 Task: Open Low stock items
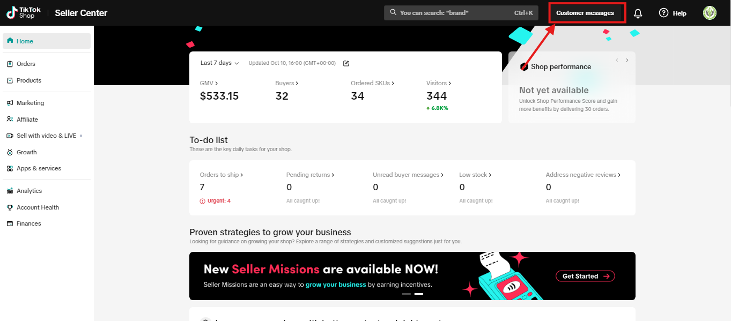click(x=475, y=175)
